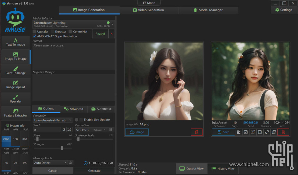Open the Image Inpaint tool
298x175 pixels.
point(16,85)
